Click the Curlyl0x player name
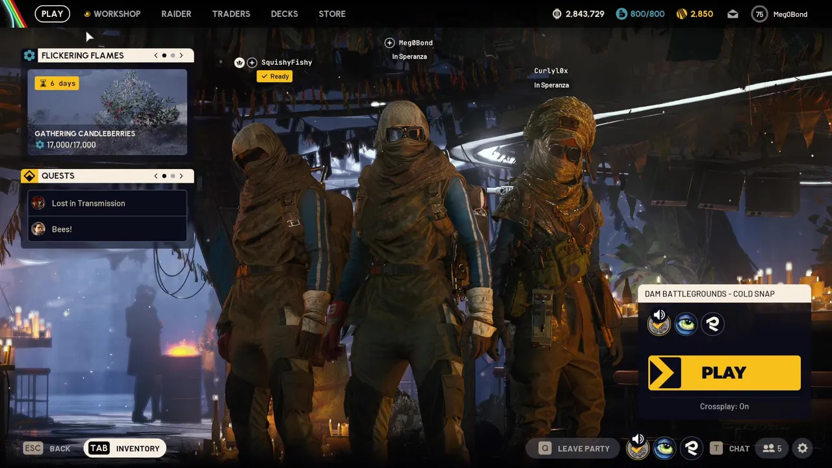This screenshot has width=832, height=468. point(551,71)
